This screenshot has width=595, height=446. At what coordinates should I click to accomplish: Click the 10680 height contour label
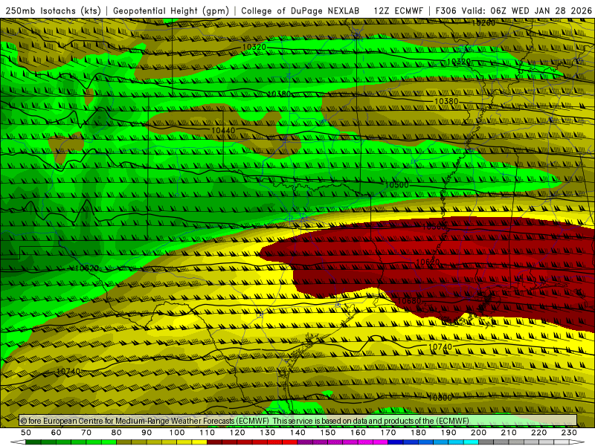tap(410, 301)
